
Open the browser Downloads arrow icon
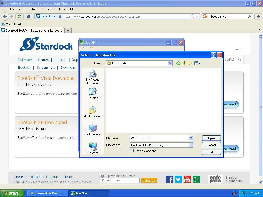[258, 16]
